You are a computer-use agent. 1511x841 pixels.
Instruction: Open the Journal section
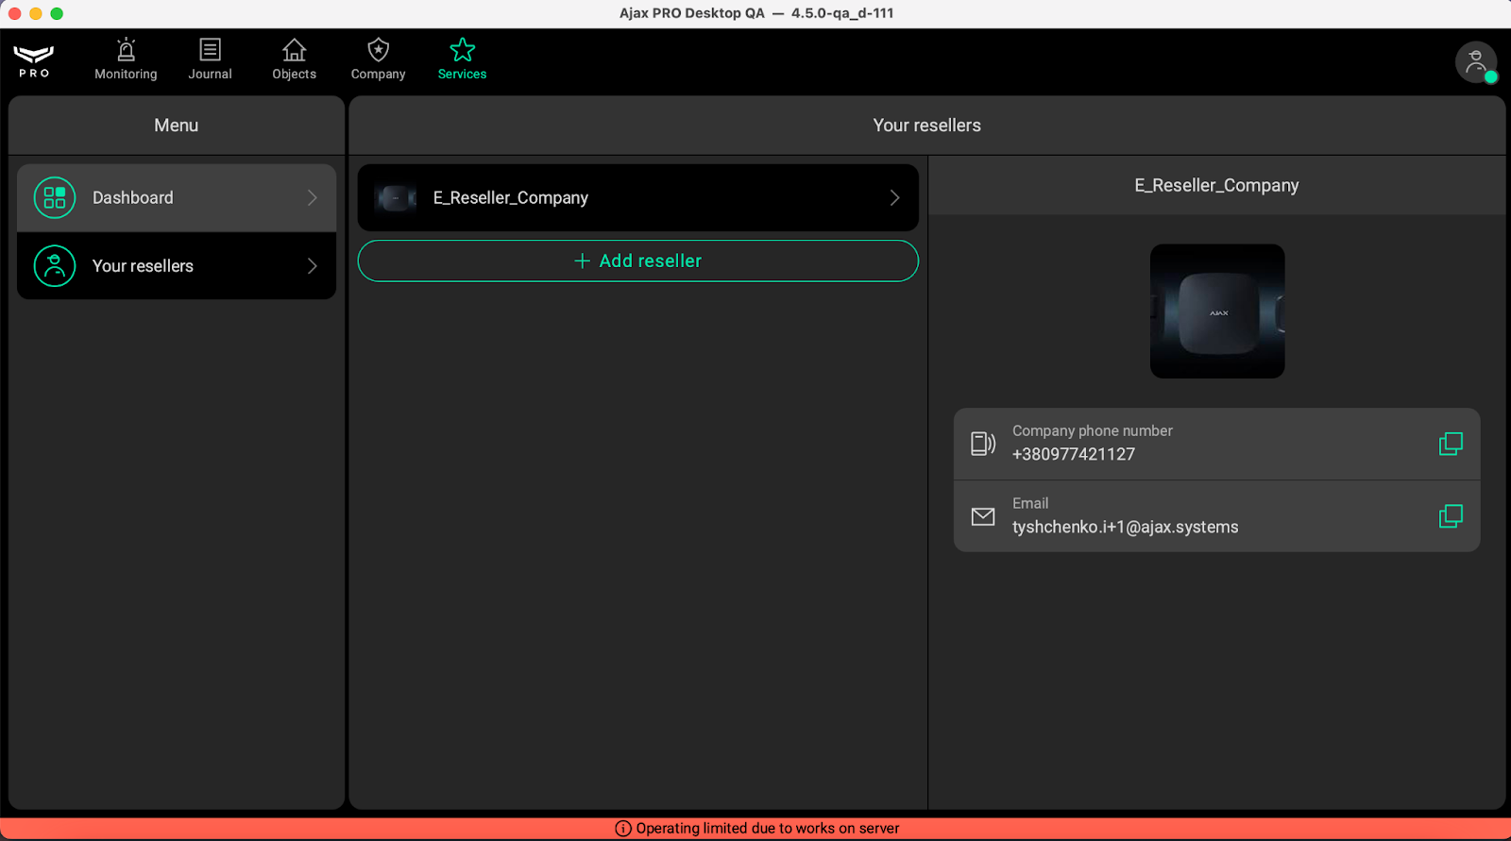click(210, 60)
